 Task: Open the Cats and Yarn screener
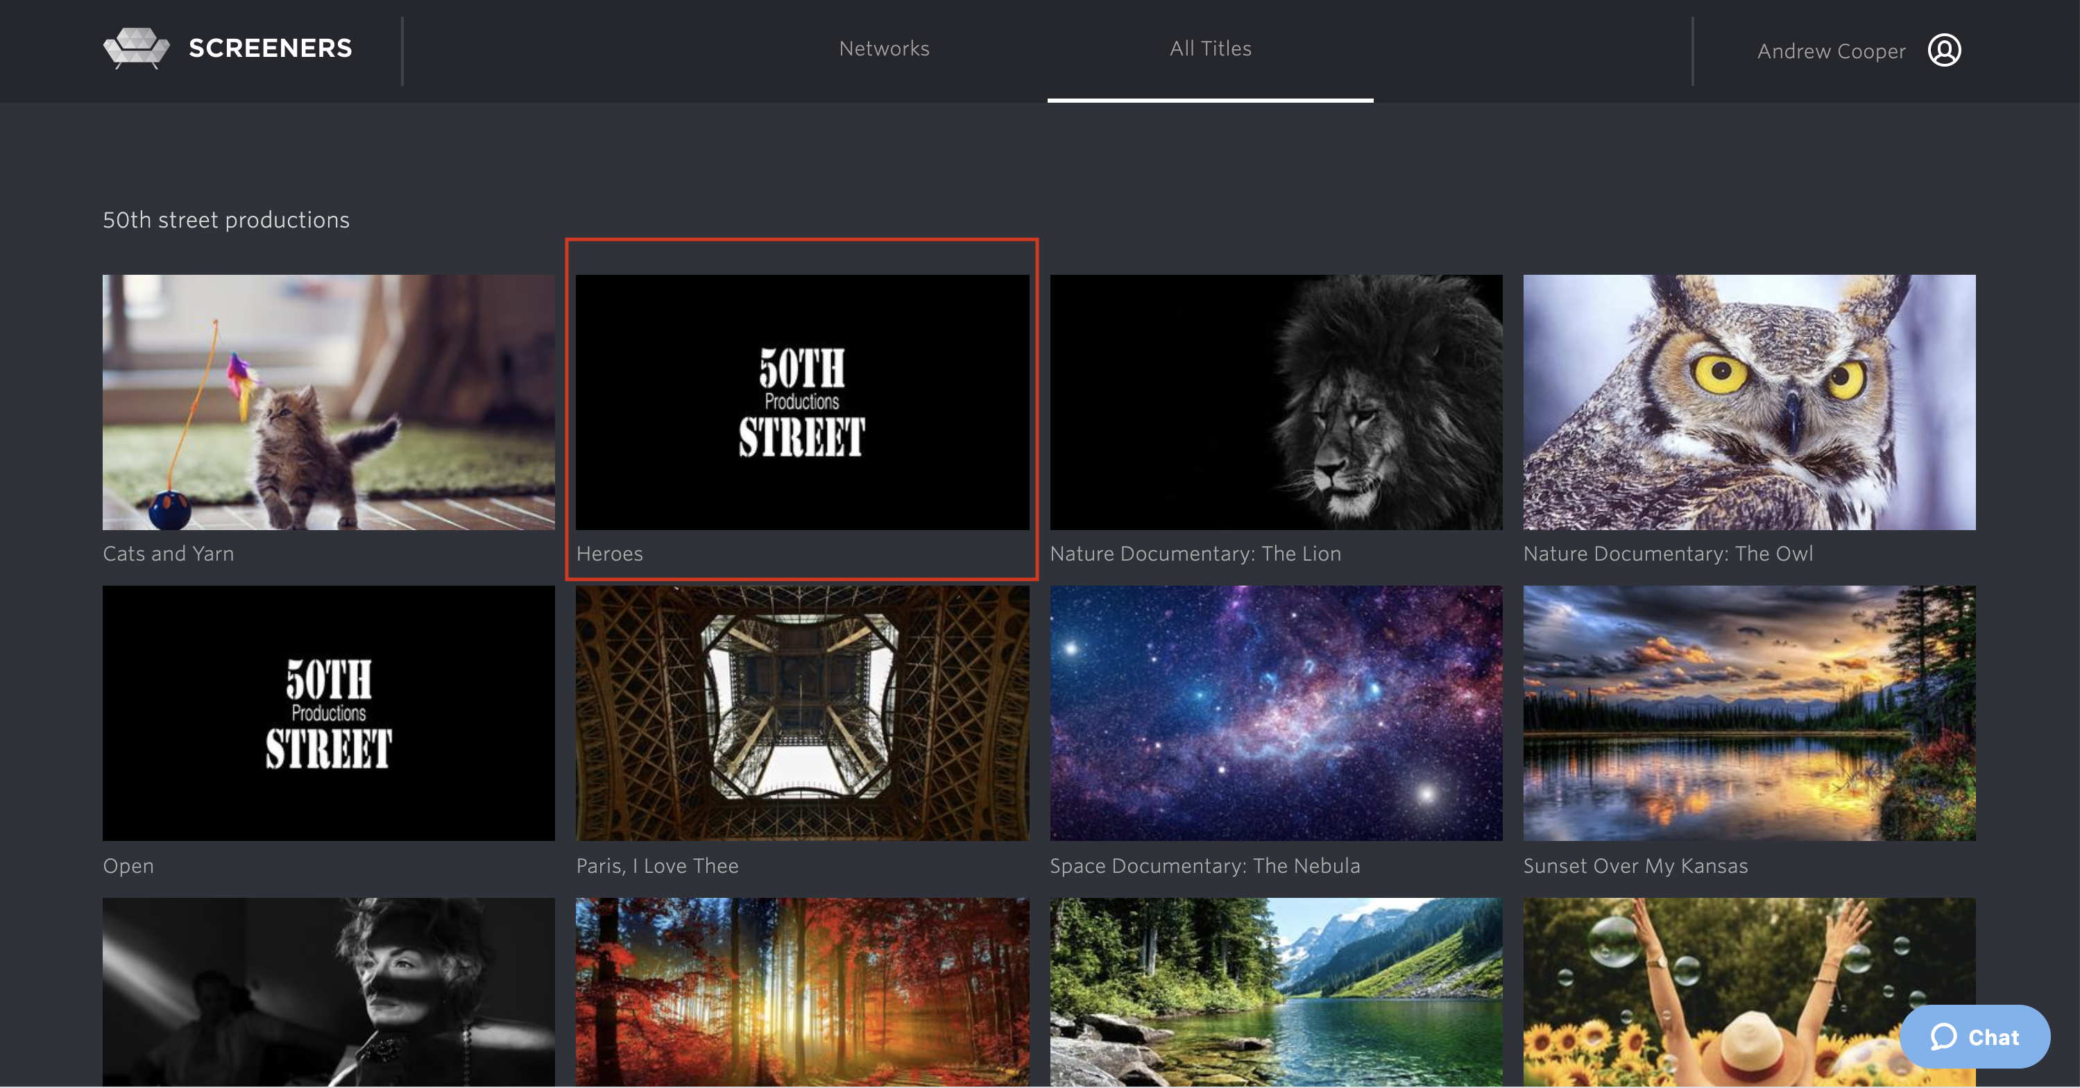328,402
